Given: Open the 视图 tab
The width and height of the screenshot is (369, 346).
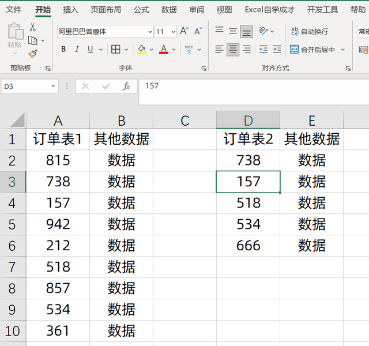Looking at the screenshot, I should tap(224, 10).
